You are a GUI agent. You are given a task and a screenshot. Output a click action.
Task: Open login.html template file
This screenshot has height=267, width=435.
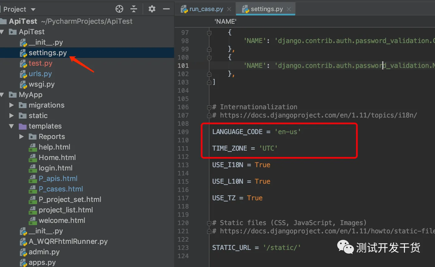(55, 168)
